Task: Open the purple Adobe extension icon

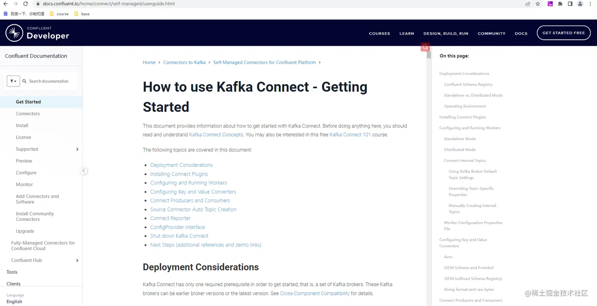Action: click(x=550, y=4)
